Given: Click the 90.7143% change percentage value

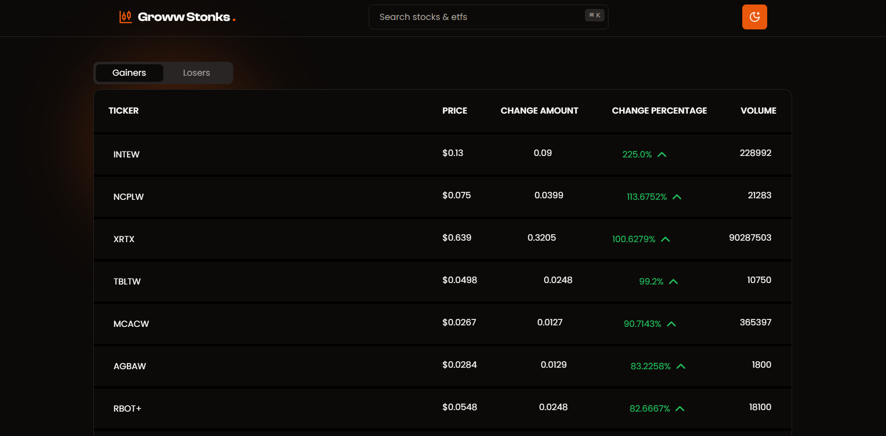Looking at the screenshot, I should [x=642, y=324].
